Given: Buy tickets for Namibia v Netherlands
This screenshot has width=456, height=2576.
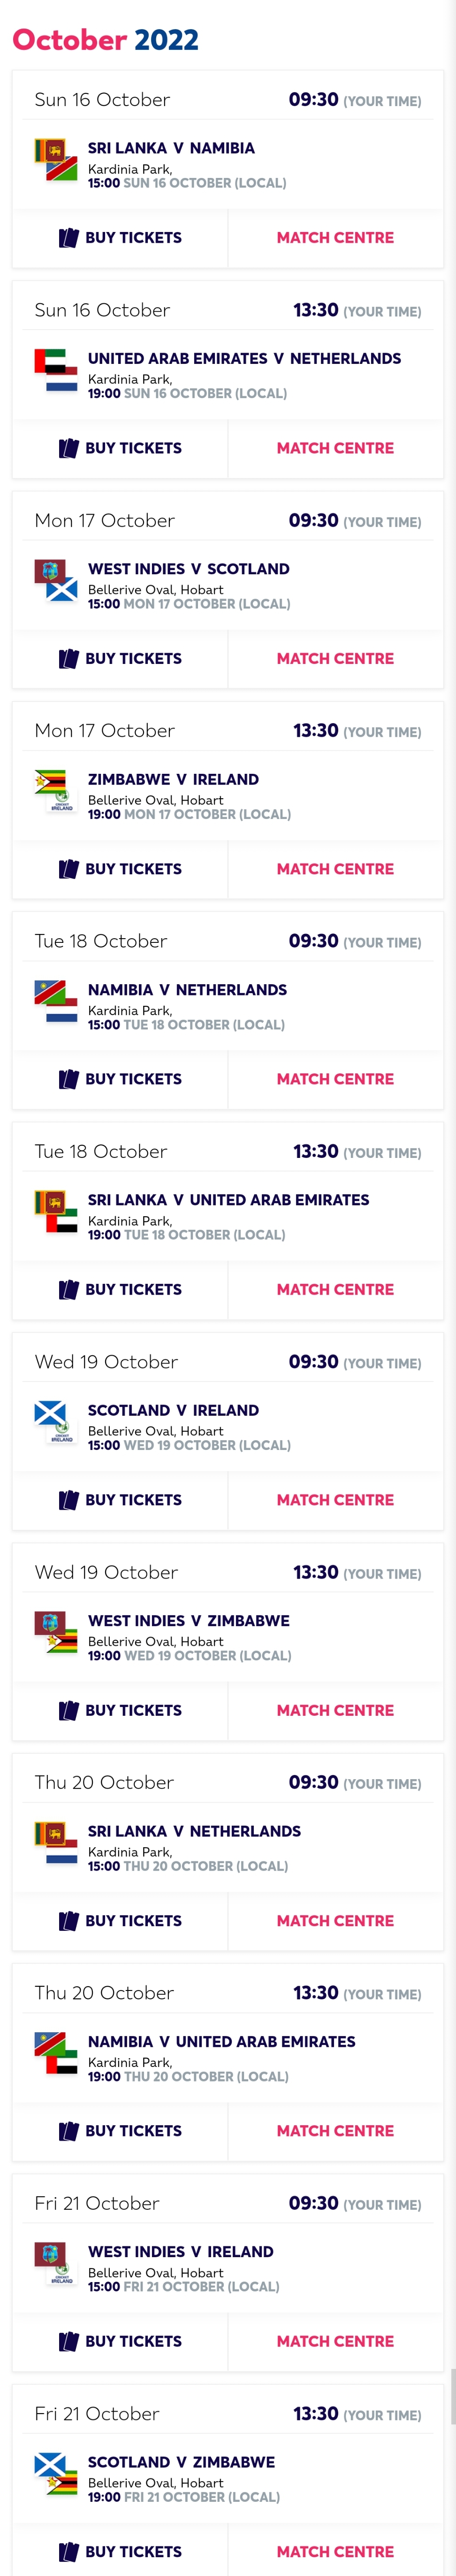Looking at the screenshot, I should pyautogui.click(x=120, y=1079).
